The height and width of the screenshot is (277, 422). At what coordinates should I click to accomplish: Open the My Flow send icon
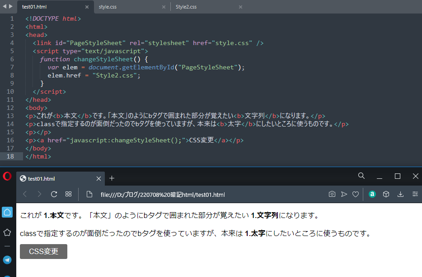(x=344, y=194)
